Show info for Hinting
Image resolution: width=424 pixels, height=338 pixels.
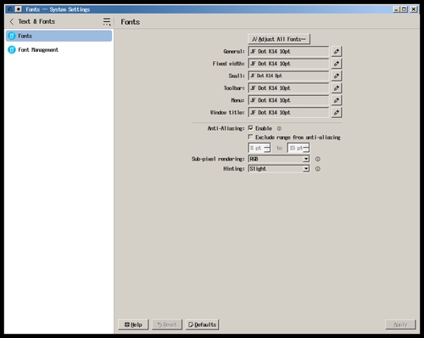pyautogui.click(x=318, y=169)
